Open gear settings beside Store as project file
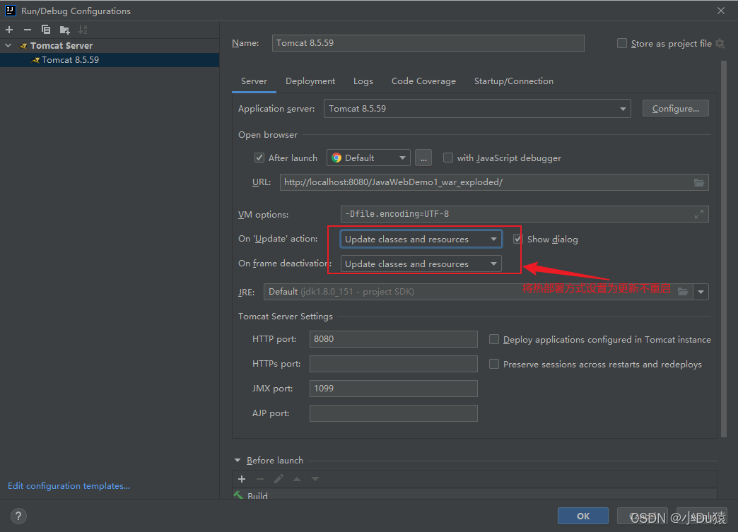Viewport: 738px width, 532px height. (720, 43)
